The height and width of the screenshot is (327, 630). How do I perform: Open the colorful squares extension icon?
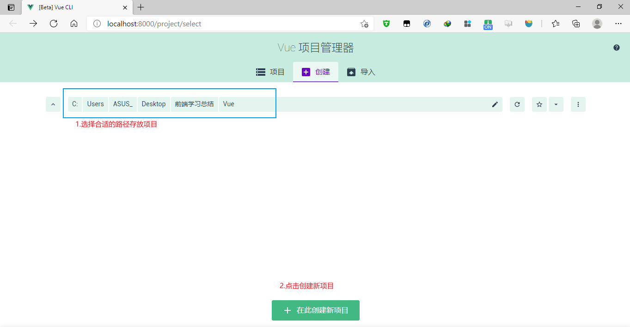[x=468, y=24]
